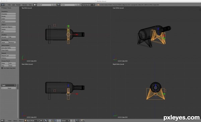Click the pivot point selector icon
The width and height of the screenshot is (201, 122).
(x=47, y=121)
